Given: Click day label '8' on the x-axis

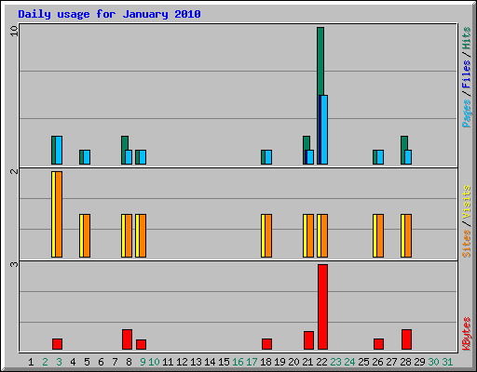Looking at the screenshot, I should [x=129, y=362].
